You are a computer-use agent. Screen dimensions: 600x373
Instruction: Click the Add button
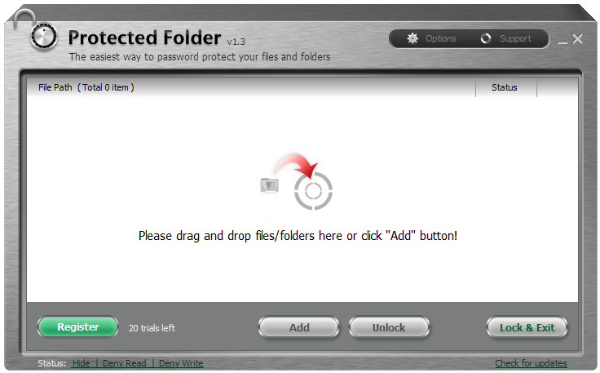[299, 327]
